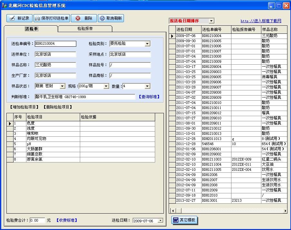This screenshot has height=230, width=291.
Task: Click the 查询标准 link
Action: pyautogui.click(x=149, y=97)
